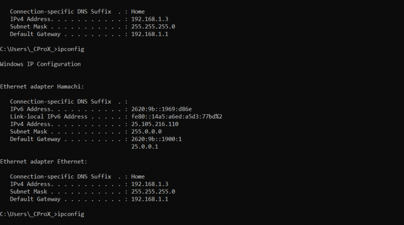The image size is (404, 225).
Task: Click the link-local address fe80::14a5:a6ed:a5d3:77bd%2
Action: coord(177,116)
